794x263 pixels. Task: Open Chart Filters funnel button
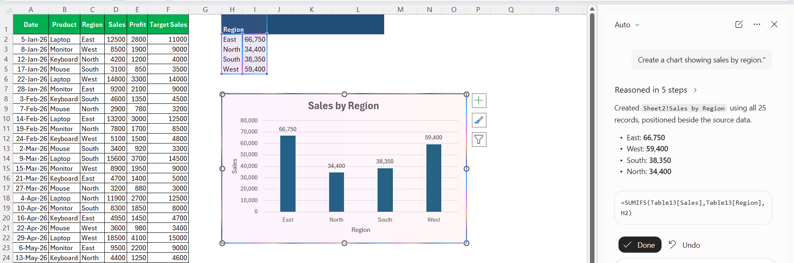(479, 140)
